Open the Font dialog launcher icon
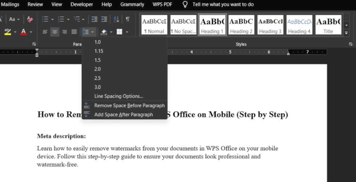 click(x=34, y=44)
